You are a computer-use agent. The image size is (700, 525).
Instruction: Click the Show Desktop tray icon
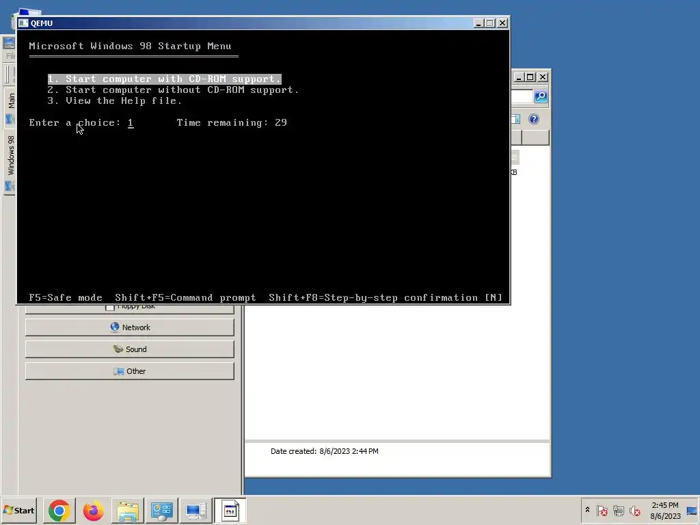[692, 511]
